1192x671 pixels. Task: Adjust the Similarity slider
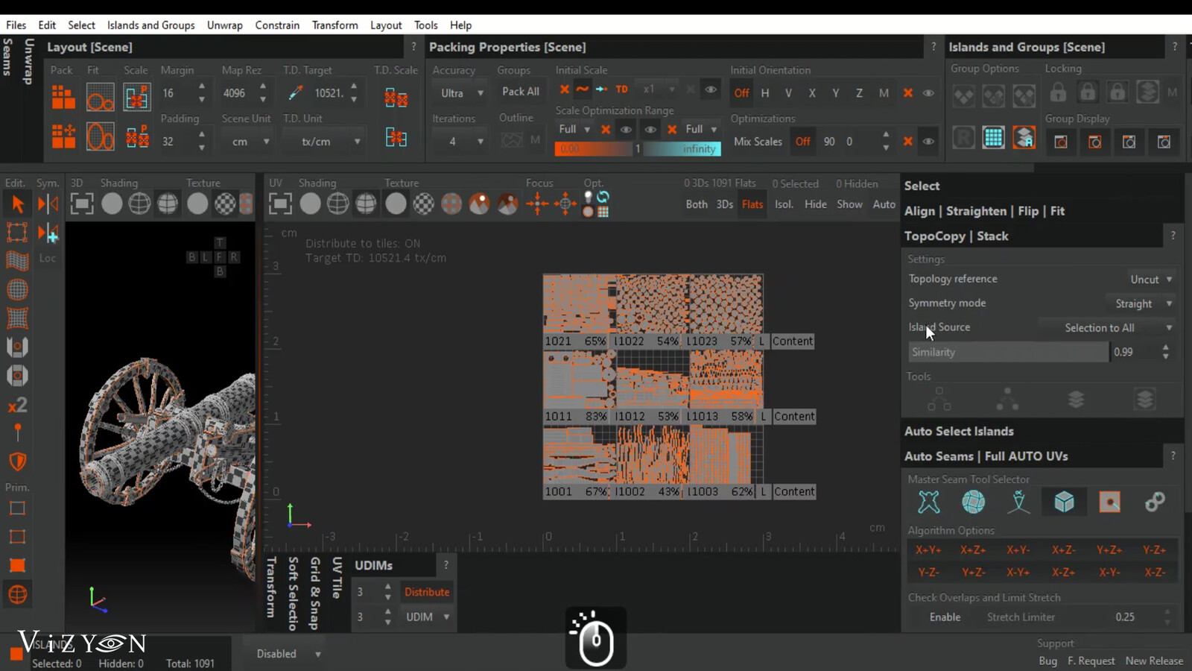1009,352
